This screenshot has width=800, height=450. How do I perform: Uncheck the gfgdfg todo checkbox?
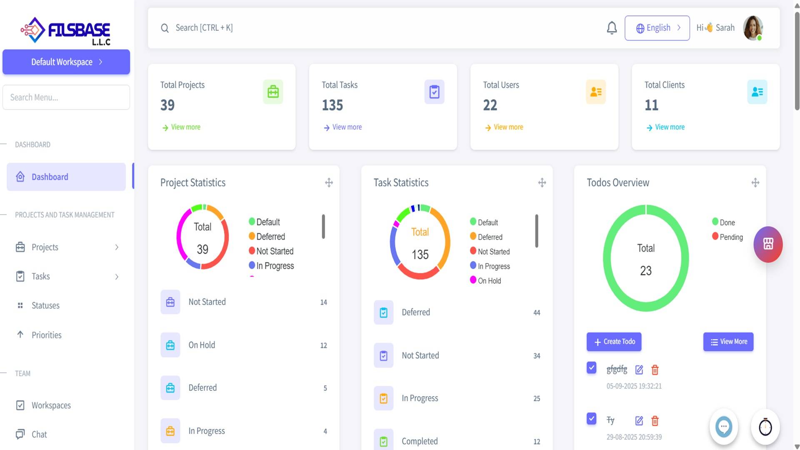pyautogui.click(x=591, y=367)
